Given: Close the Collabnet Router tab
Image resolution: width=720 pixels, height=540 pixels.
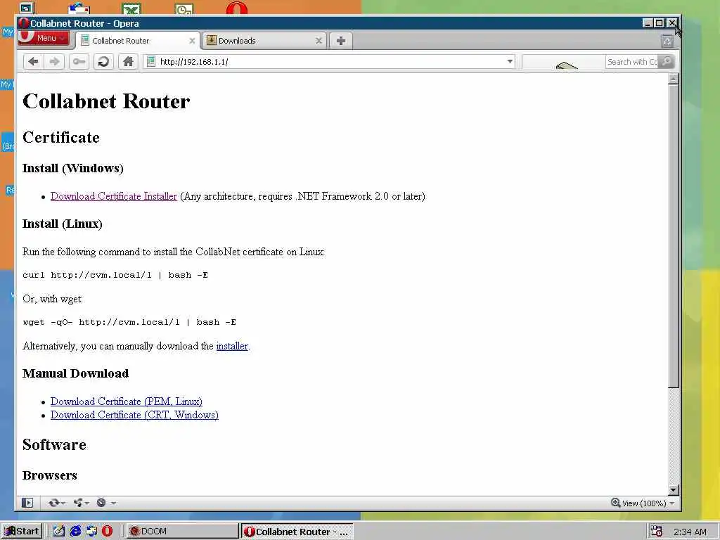Looking at the screenshot, I should coord(192,41).
